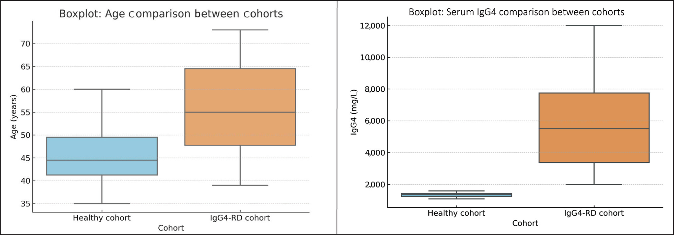Click the 55 tick label on the age axis
Screen dimensions: 674x235
coord(25,112)
